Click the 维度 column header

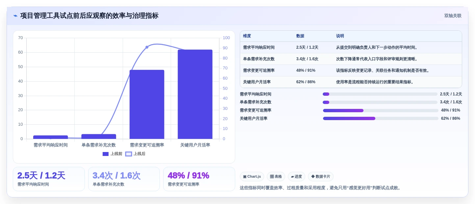(x=247, y=36)
